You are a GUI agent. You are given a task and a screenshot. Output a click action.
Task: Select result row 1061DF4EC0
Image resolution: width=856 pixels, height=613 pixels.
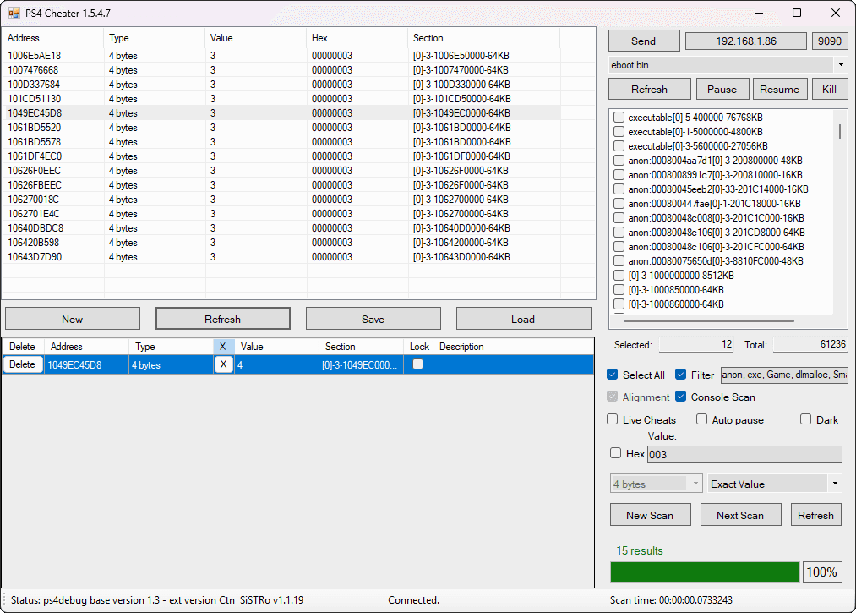281,156
